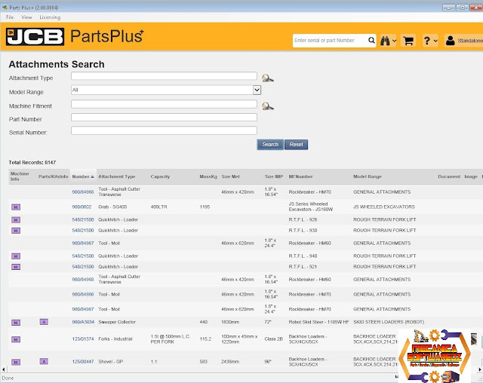Sort by MF Number column header
483x383 pixels.
pyautogui.click(x=300, y=176)
